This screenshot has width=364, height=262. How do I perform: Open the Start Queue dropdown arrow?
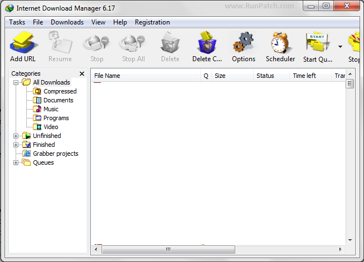(x=340, y=47)
